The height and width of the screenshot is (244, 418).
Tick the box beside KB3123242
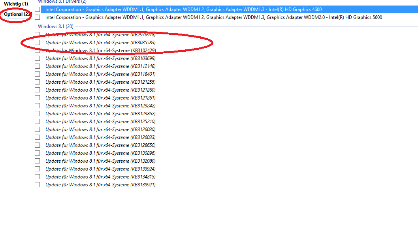[x=38, y=106]
